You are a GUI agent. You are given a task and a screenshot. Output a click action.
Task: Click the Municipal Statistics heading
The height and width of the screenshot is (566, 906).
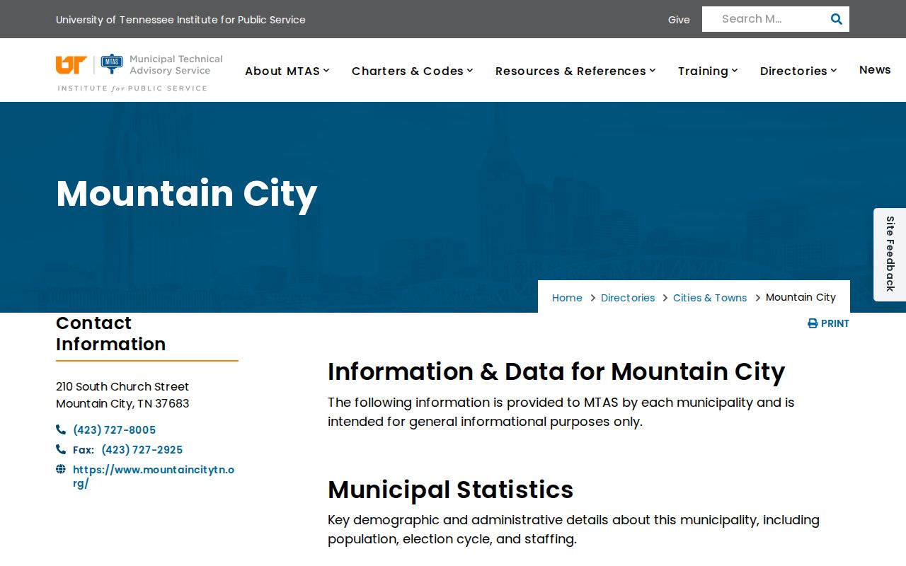tap(451, 490)
